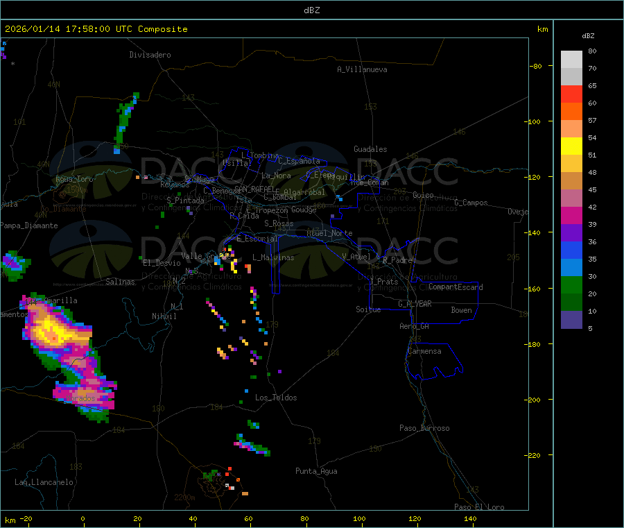This screenshot has width=624, height=528.
Task: Click the white 70-80 dBZ color swatch
Action: point(571,60)
